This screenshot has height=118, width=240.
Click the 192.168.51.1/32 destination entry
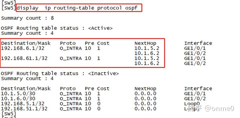click(x=24, y=109)
